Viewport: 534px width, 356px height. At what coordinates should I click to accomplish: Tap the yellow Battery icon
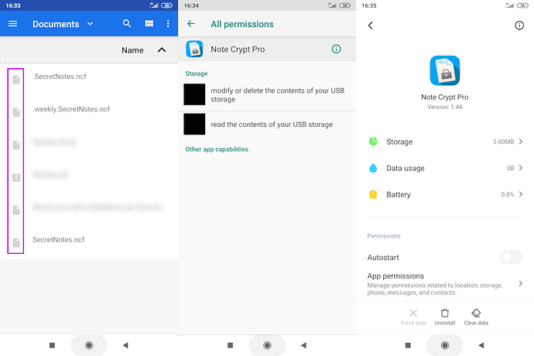[373, 194]
